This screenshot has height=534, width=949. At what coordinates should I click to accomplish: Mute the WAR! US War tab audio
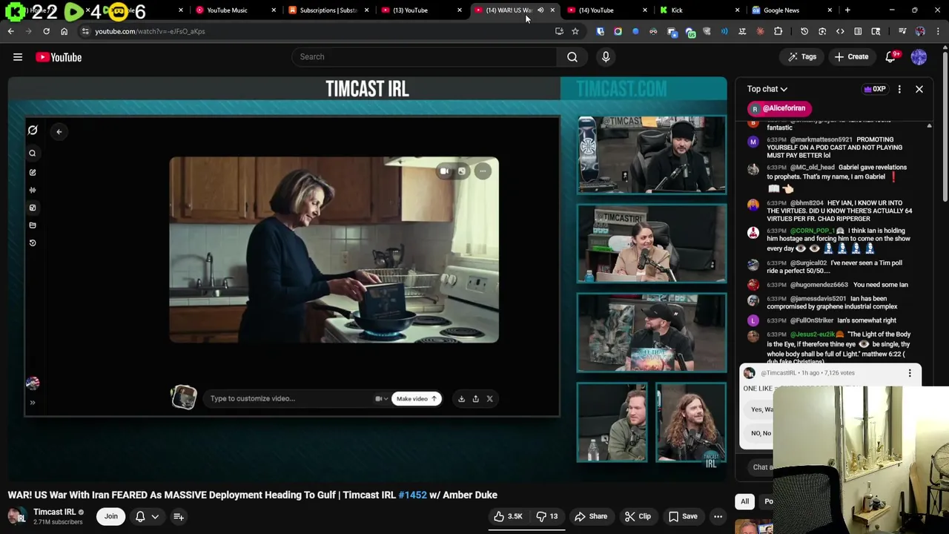point(540,10)
